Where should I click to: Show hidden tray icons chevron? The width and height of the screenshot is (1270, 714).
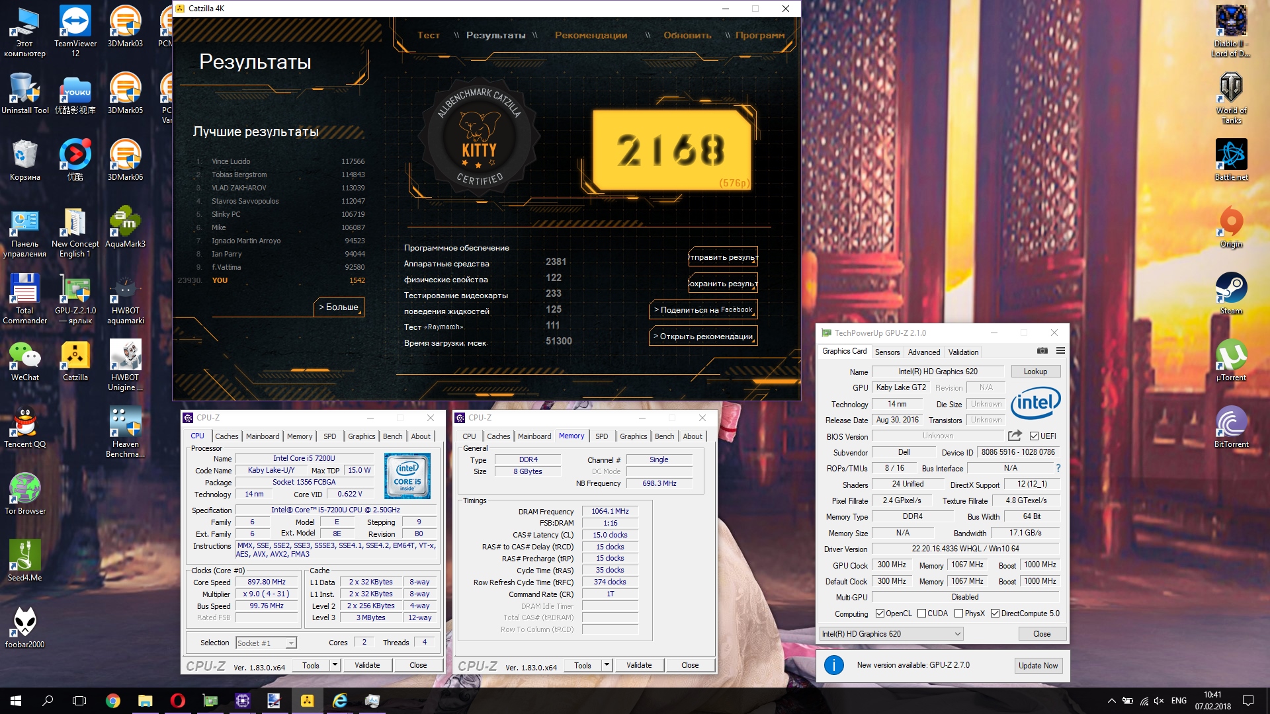click(1111, 701)
